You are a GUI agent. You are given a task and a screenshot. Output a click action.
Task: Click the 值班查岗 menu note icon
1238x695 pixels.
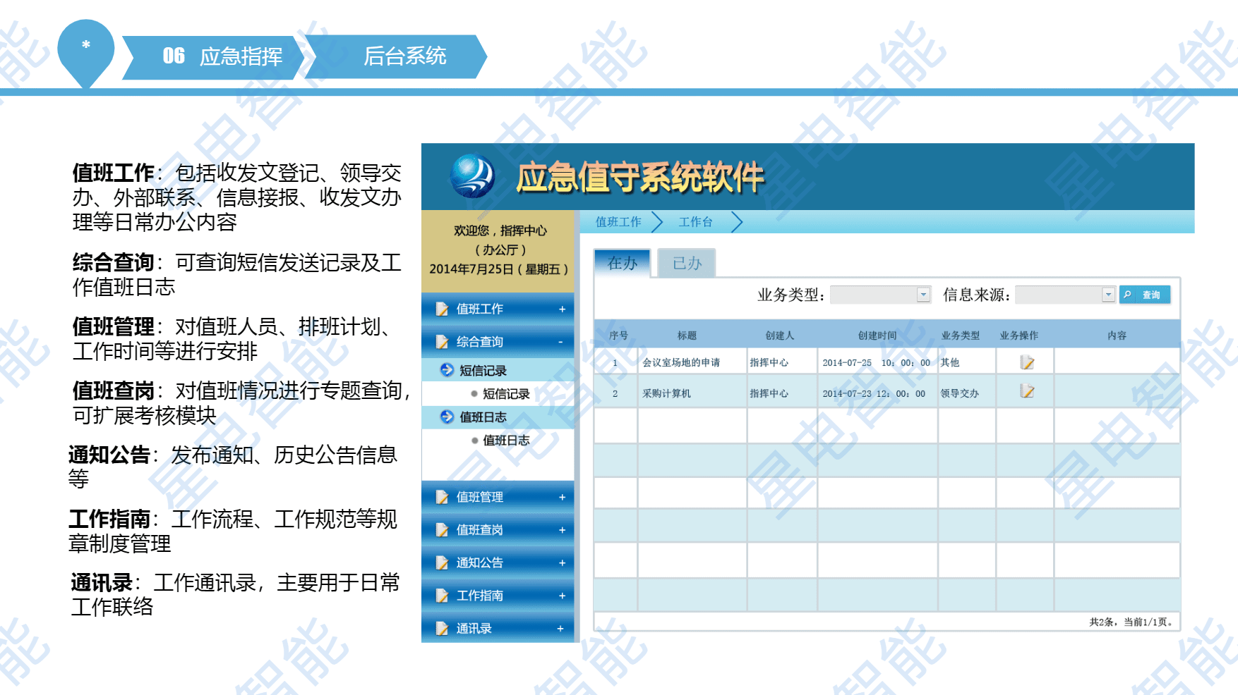point(442,530)
